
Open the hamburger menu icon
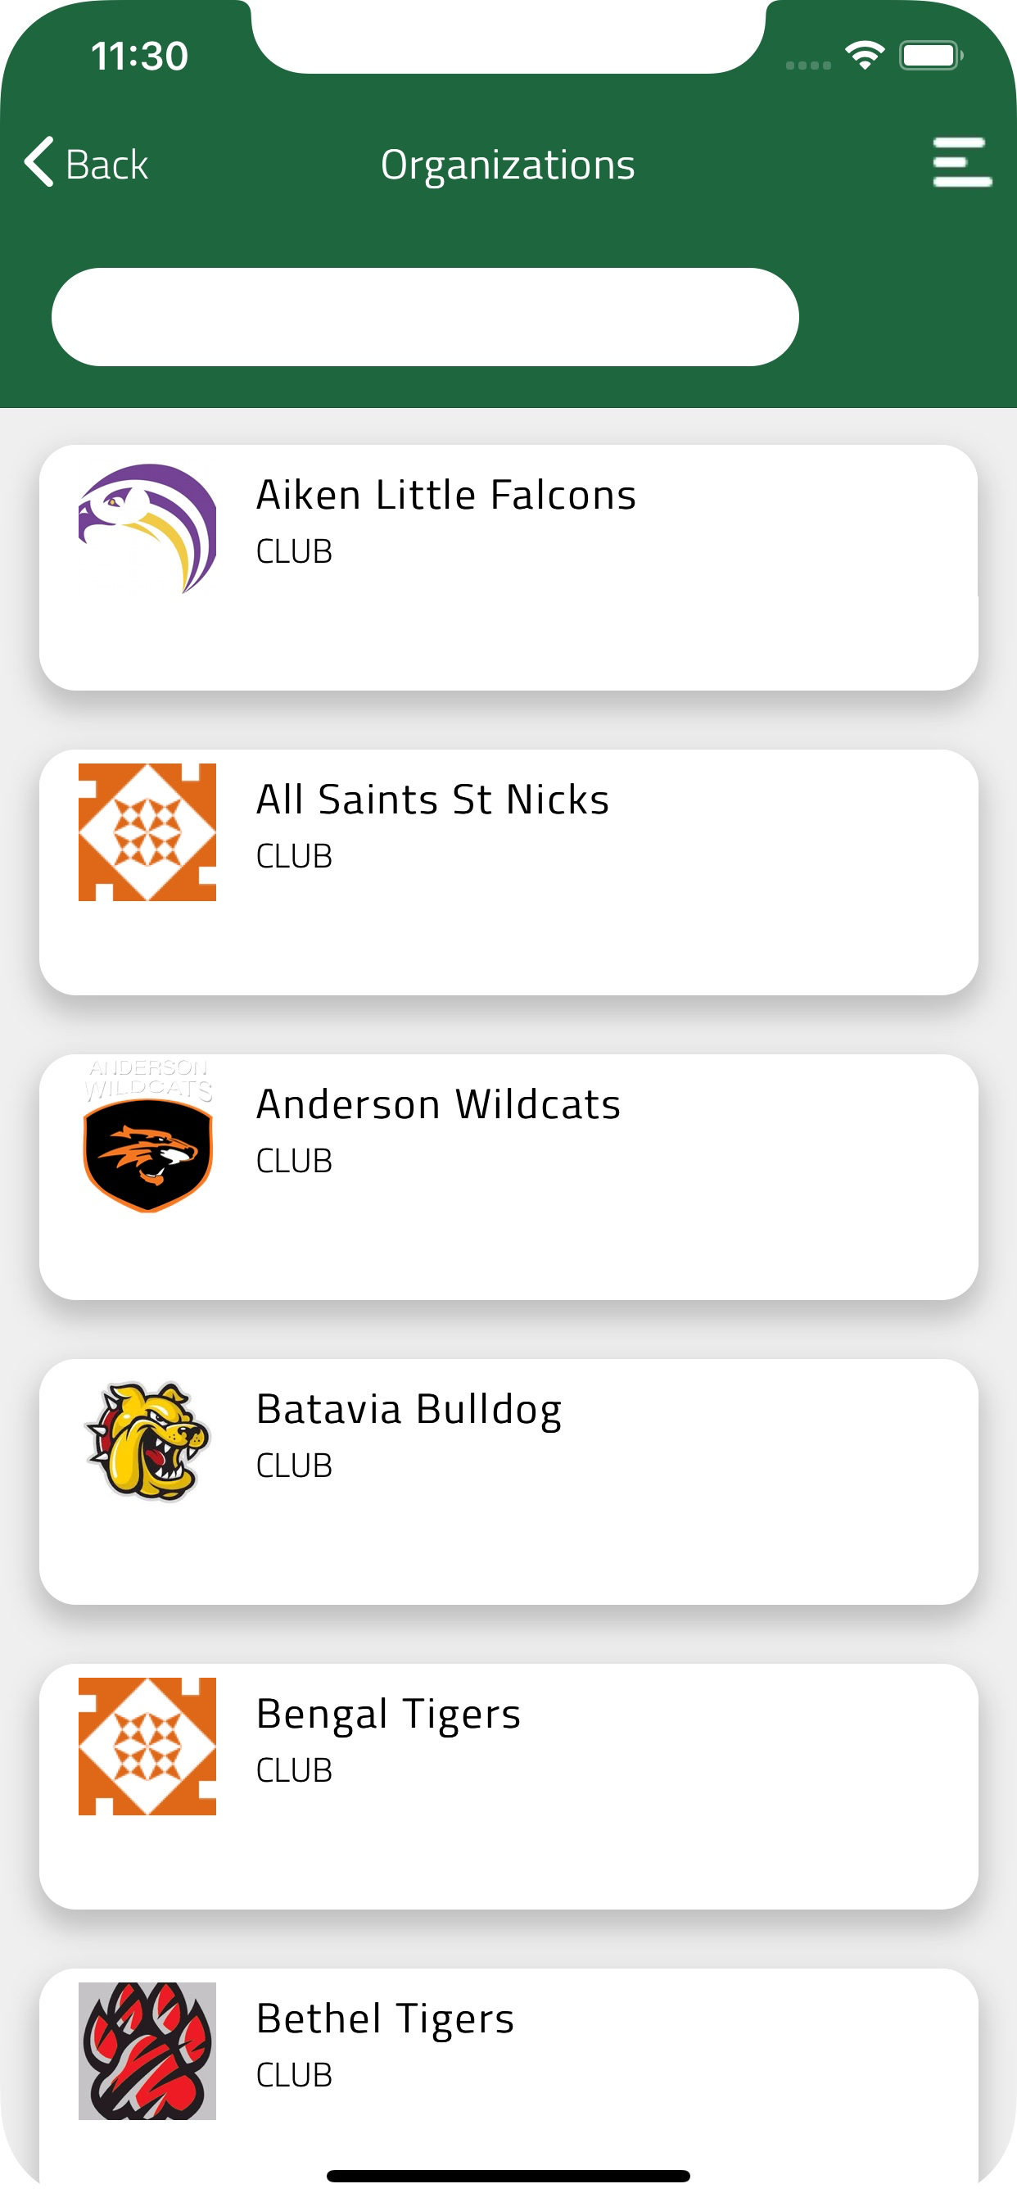(x=961, y=161)
